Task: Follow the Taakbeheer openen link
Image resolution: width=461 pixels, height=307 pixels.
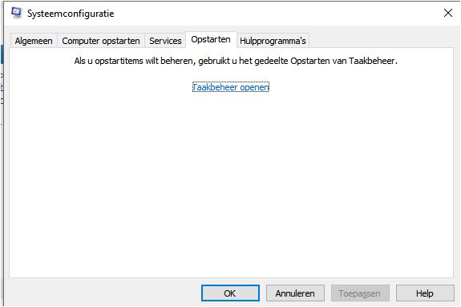Action: [231, 87]
